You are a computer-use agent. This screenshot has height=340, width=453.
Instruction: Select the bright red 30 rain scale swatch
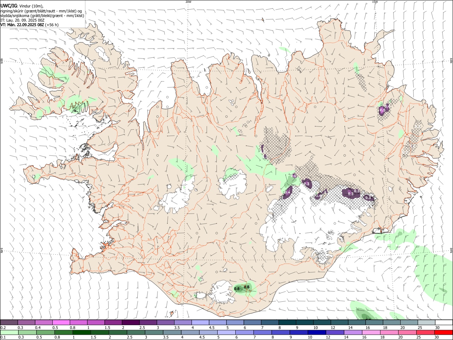pos(443,332)
